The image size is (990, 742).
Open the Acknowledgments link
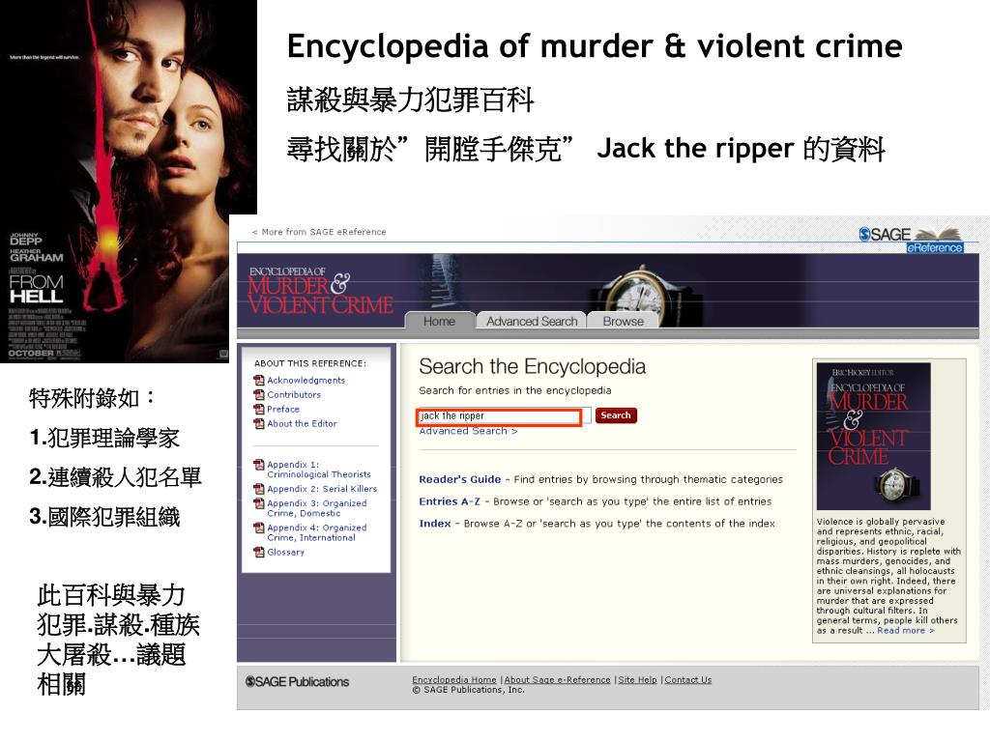306,380
